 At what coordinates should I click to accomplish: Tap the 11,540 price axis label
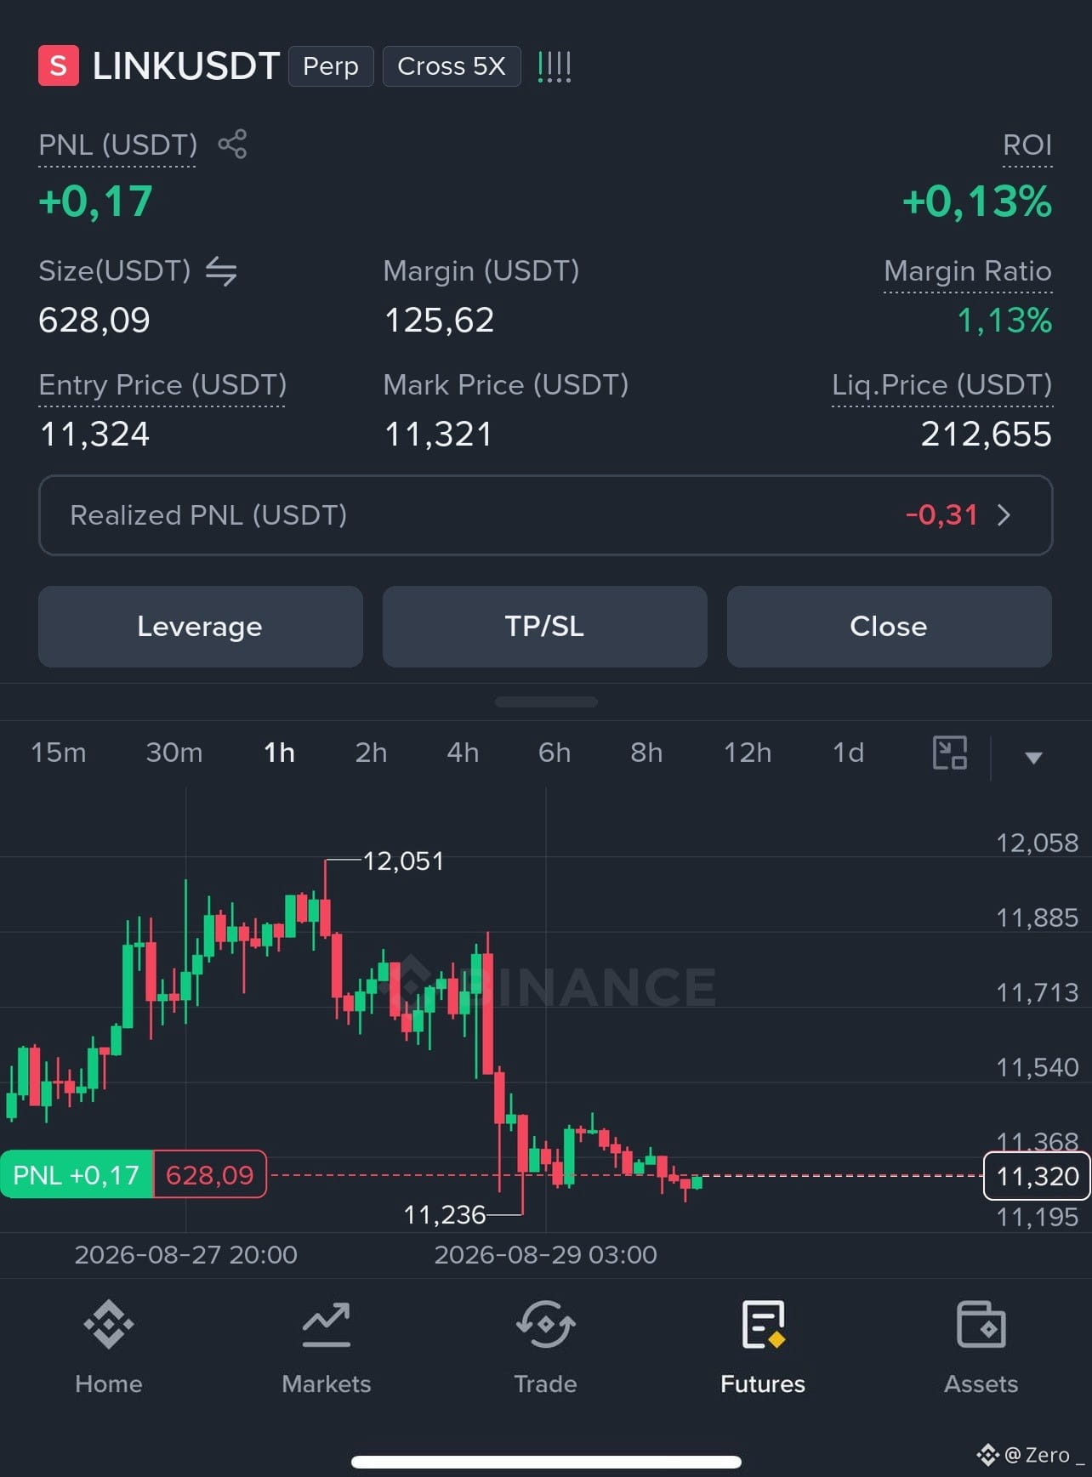1037,1067
